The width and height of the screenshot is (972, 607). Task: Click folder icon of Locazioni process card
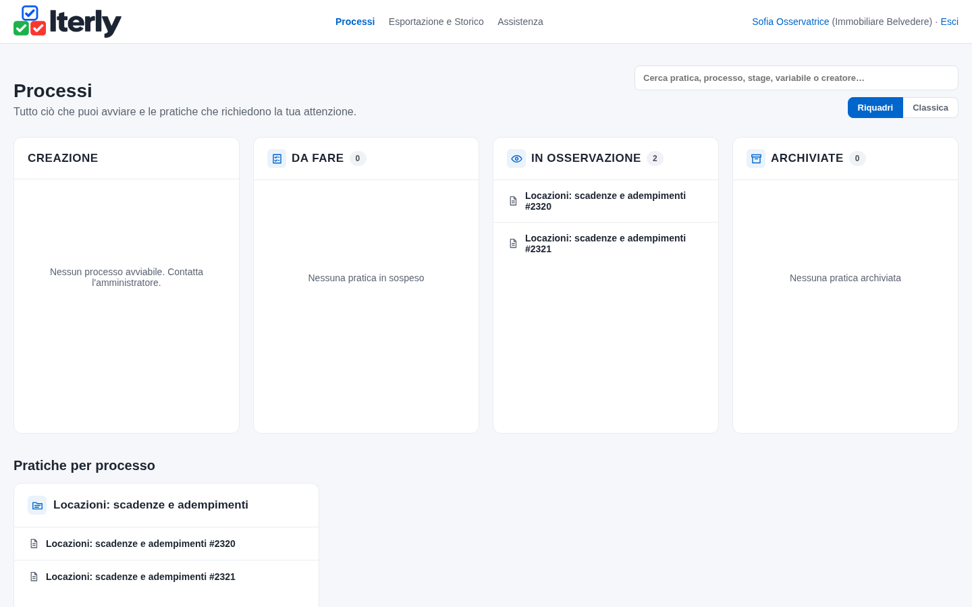point(37,505)
